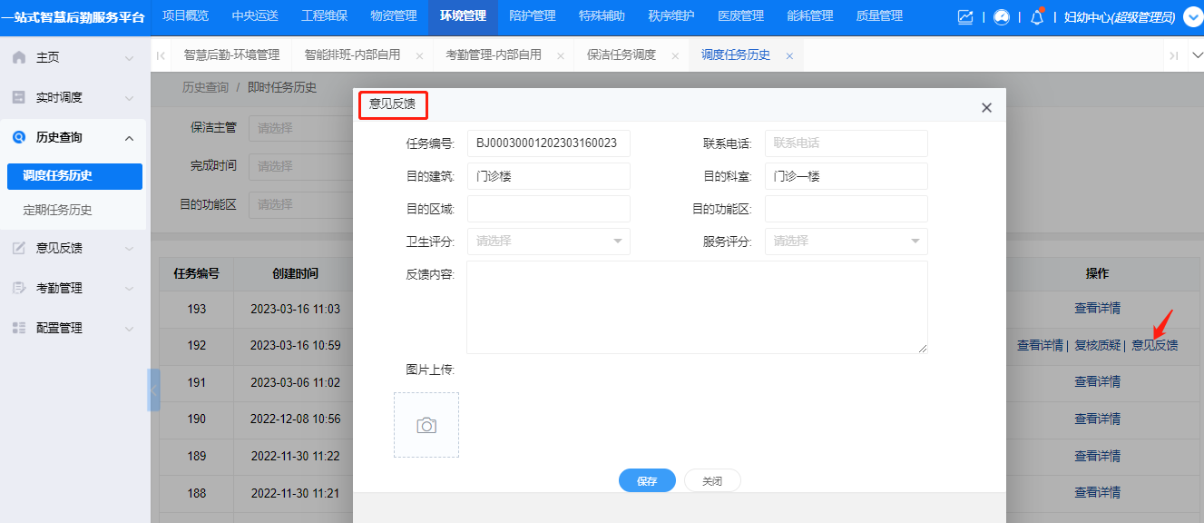Click 查看详情 link in row 193
1204x523 pixels.
pos(1098,309)
